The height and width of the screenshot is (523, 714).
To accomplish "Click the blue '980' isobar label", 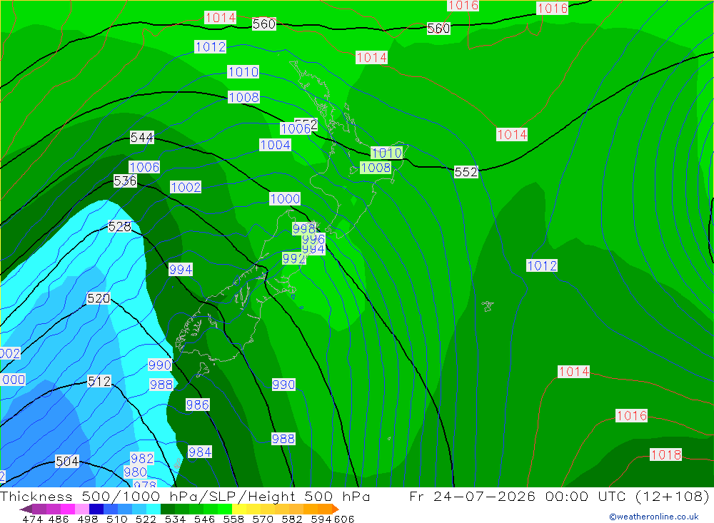I will pos(135,472).
